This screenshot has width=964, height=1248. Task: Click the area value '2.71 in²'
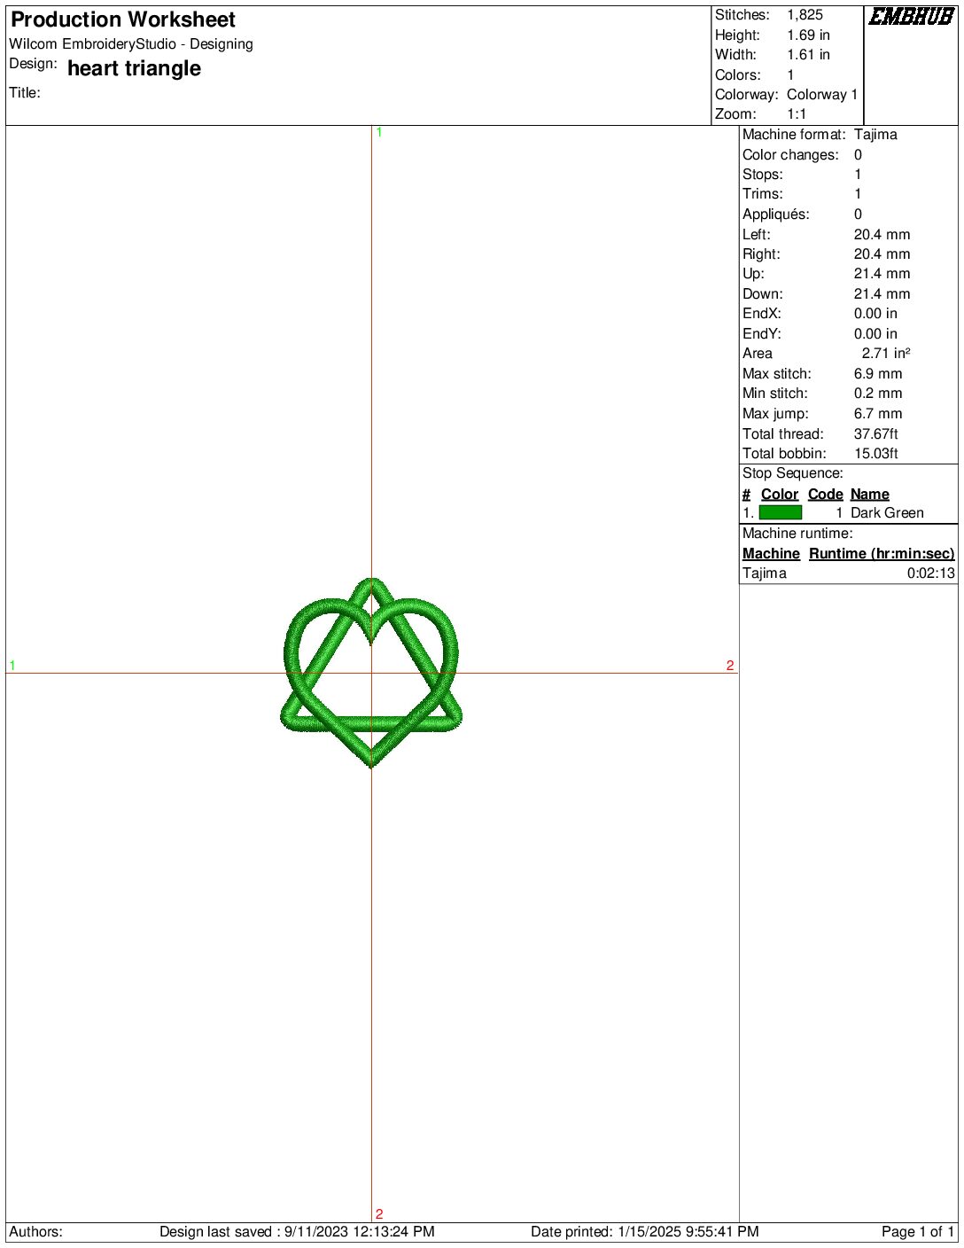(886, 353)
